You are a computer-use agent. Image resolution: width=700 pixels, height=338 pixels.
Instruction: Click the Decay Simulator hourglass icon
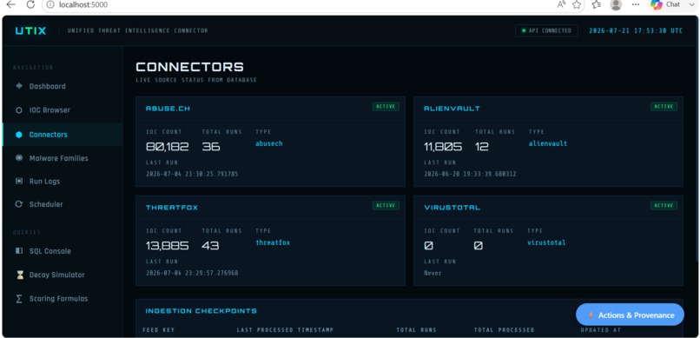point(19,275)
